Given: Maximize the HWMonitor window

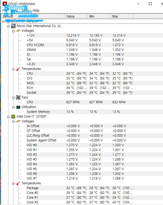Looking at the screenshot, I should [150, 4].
